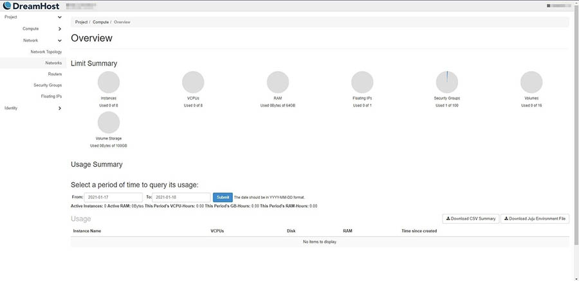Click the Volume Storage pie chart
Image resolution: width=579 pixels, height=281 pixels.
pos(109,123)
